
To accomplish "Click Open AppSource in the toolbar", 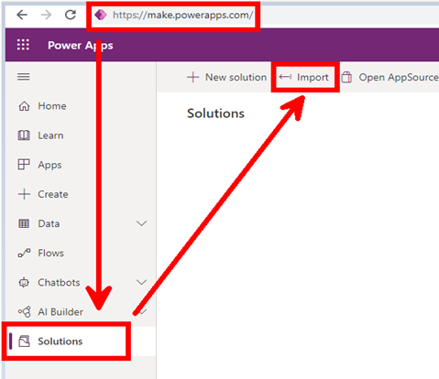I will 390,77.
